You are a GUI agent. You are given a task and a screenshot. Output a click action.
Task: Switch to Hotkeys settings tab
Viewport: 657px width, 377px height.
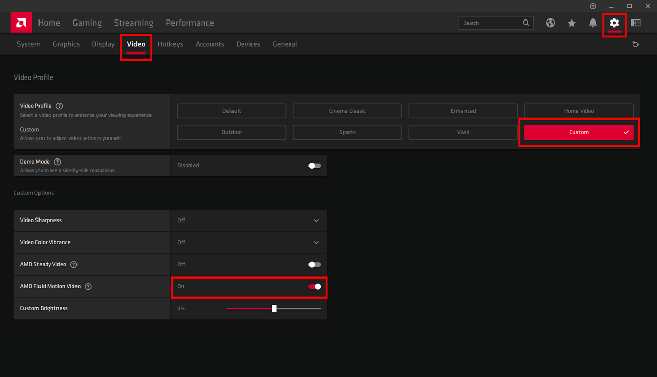tap(170, 44)
